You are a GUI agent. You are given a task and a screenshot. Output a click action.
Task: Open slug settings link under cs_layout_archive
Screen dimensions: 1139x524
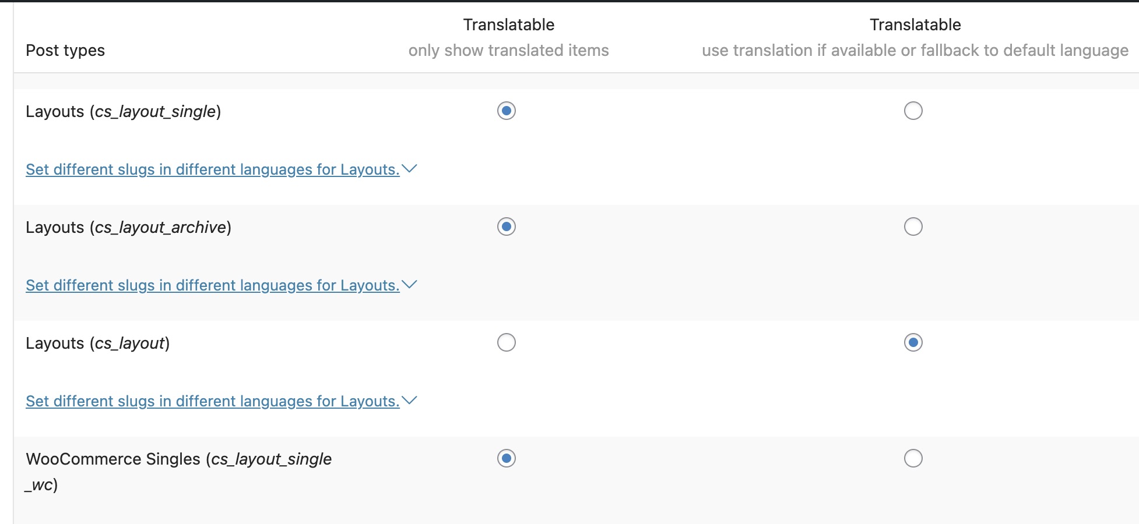pos(212,285)
